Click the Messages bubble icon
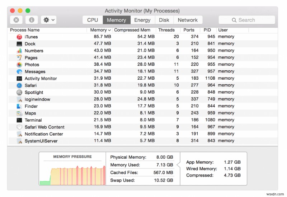 19,71
